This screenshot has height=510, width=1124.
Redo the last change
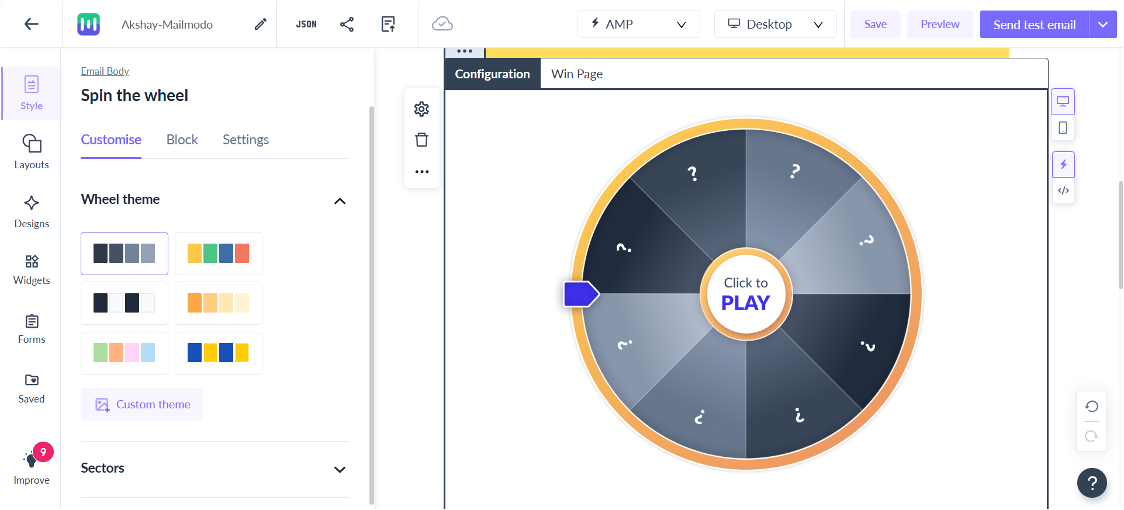pyautogui.click(x=1091, y=436)
